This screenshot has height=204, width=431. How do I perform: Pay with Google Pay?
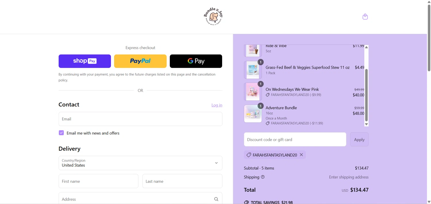point(196,61)
